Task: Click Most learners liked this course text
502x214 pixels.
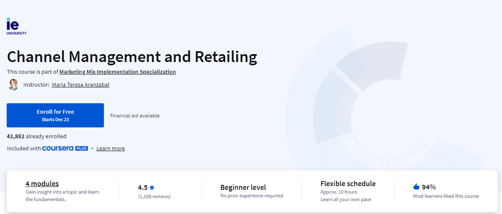Action: click(x=446, y=196)
